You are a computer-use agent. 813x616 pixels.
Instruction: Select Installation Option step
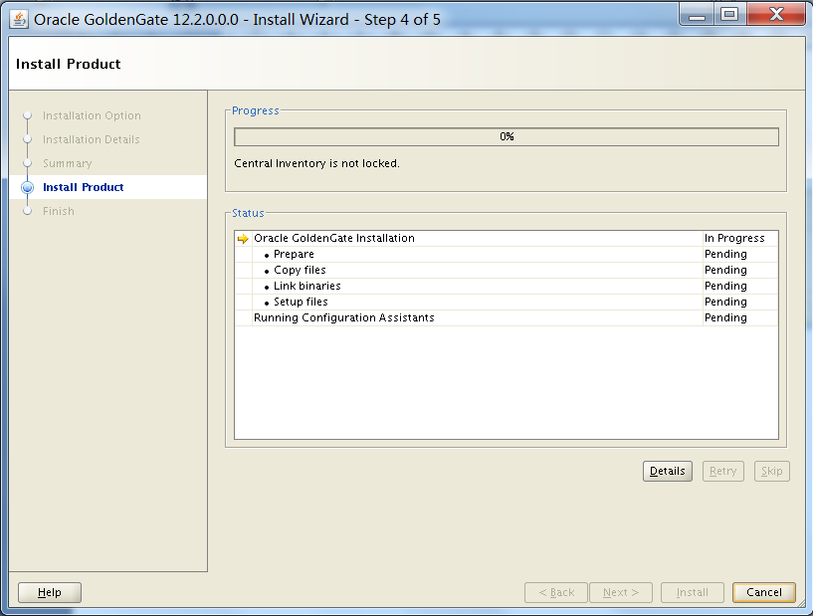92,115
